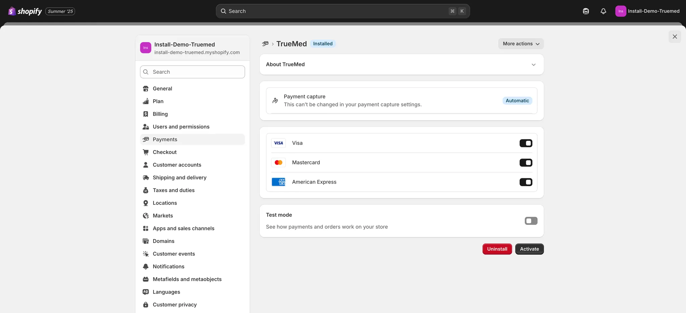
Task: Open the More actions dropdown
Action: [x=521, y=44]
